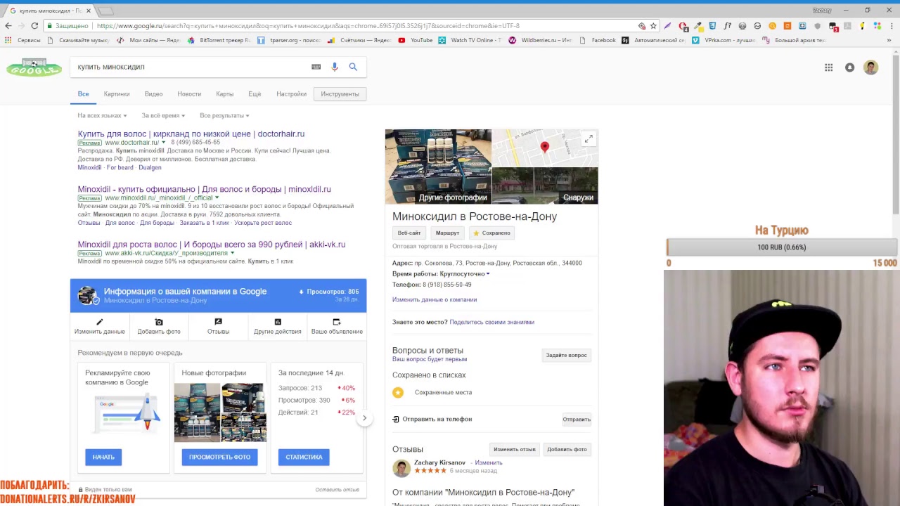Click the donation goal progress bar
The height and width of the screenshot is (506, 900).
[781, 247]
